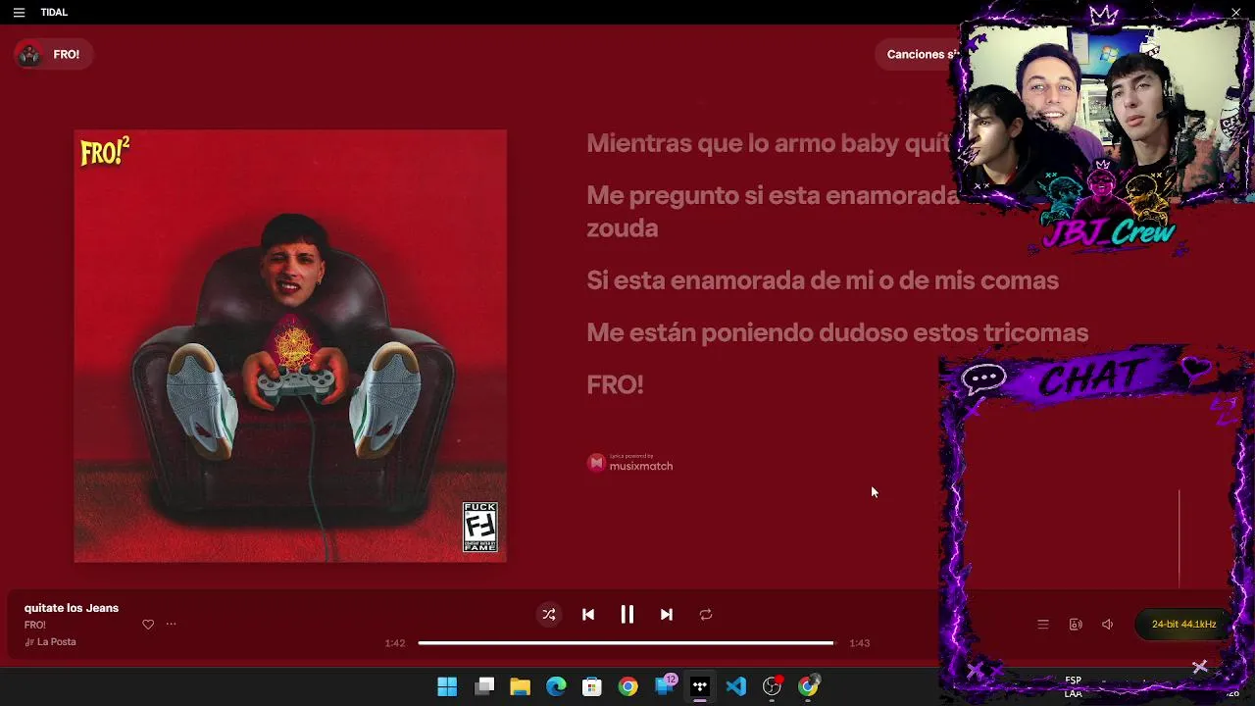Skip to next track
Screen dimensions: 1255x706
[667, 615]
